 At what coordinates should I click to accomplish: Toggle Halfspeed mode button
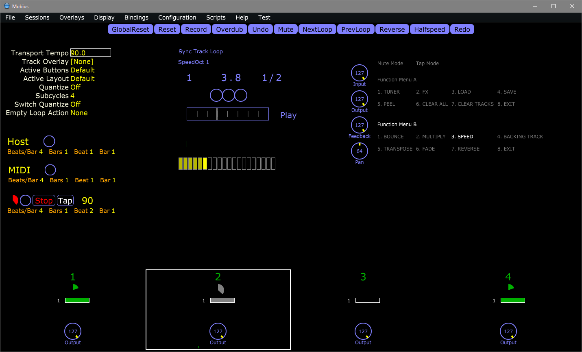429,29
